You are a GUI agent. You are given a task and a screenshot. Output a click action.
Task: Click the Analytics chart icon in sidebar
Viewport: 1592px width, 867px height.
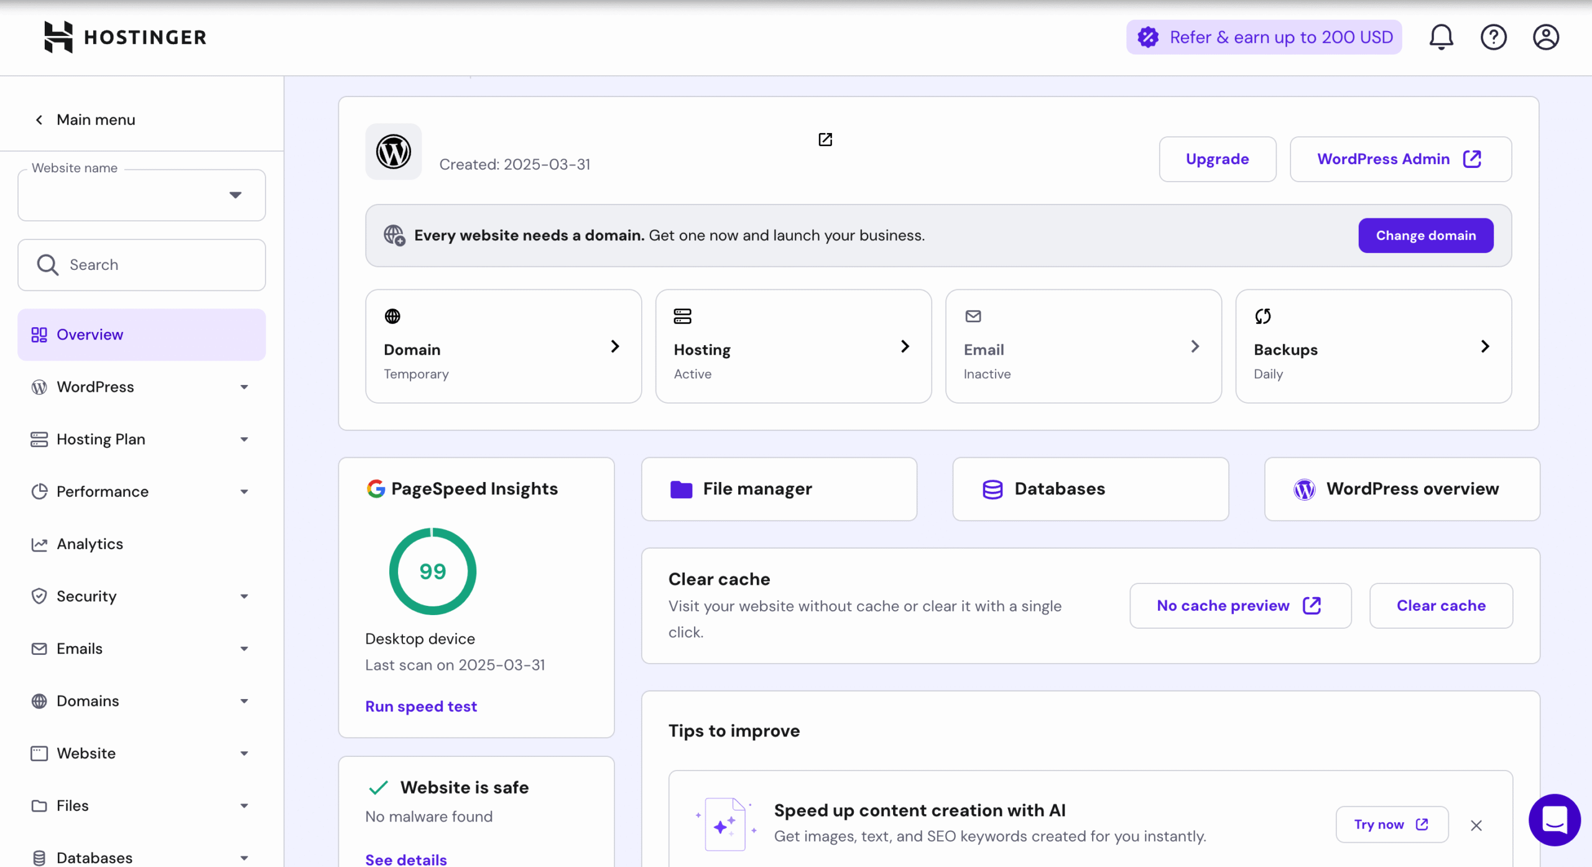tap(39, 544)
